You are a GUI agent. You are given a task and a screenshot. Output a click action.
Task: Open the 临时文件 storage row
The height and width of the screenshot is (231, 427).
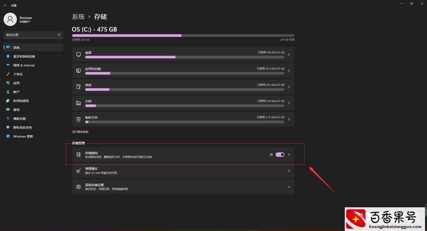click(183, 119)
